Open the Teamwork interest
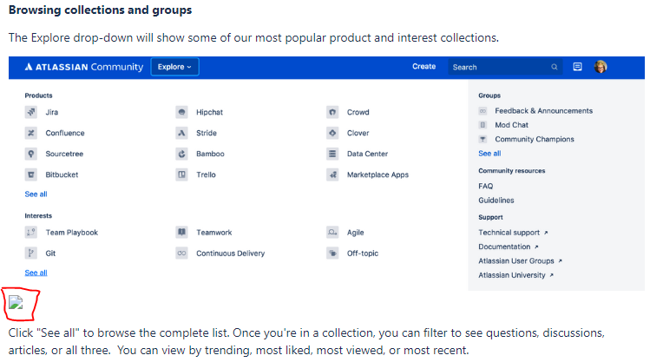 (x=213, y=232)
